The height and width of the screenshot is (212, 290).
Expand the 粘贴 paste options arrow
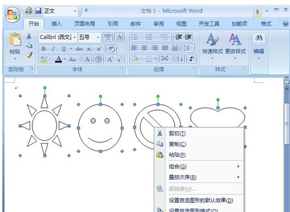(15, 59)
